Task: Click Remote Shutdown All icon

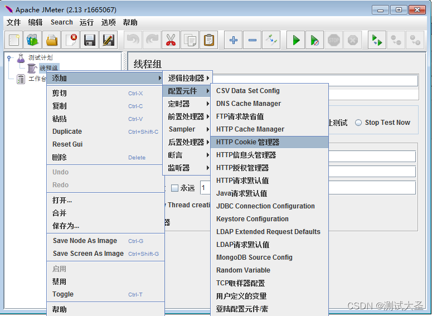Action: coord(415,40)
